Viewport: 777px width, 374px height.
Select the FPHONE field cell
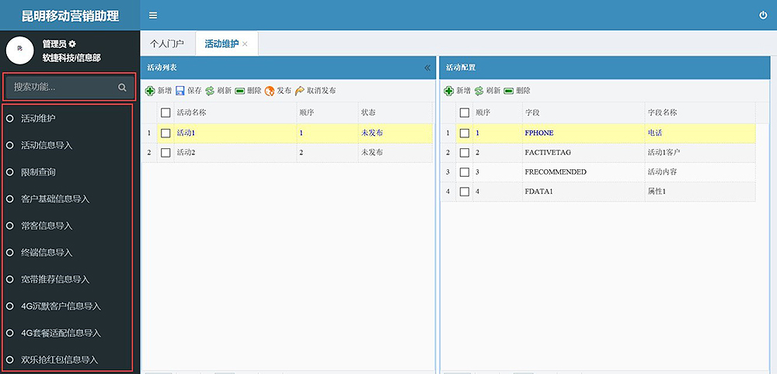[x=584, y=133]
